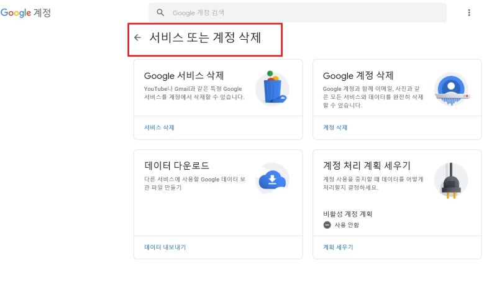Click the Google 계정 삭제 card title
497x304 pixels.
click(358, 75)
